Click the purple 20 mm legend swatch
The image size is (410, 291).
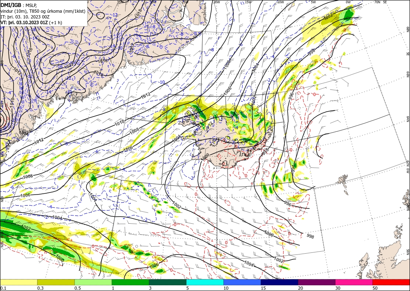(317, 282)
